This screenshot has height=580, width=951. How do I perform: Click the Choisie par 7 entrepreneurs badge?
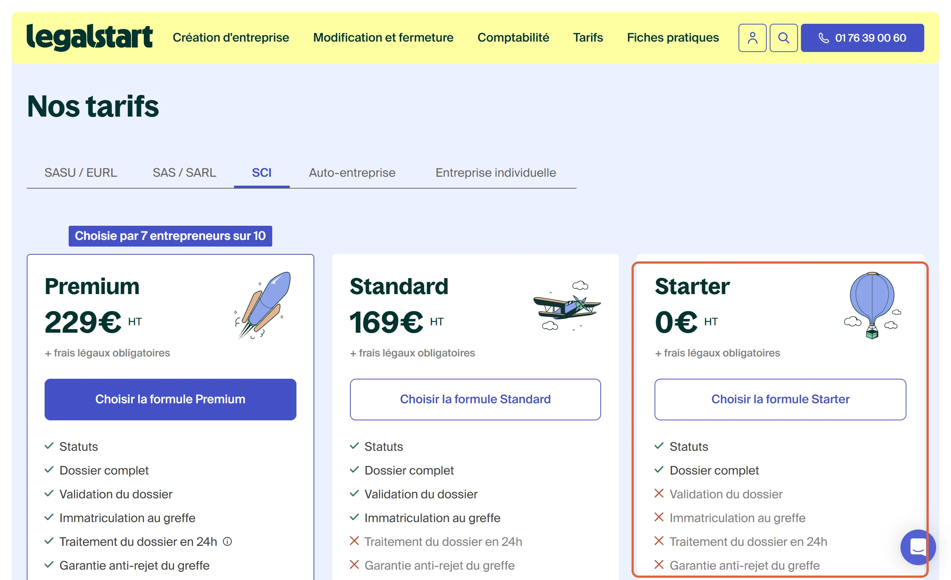[x=170, y=236]
